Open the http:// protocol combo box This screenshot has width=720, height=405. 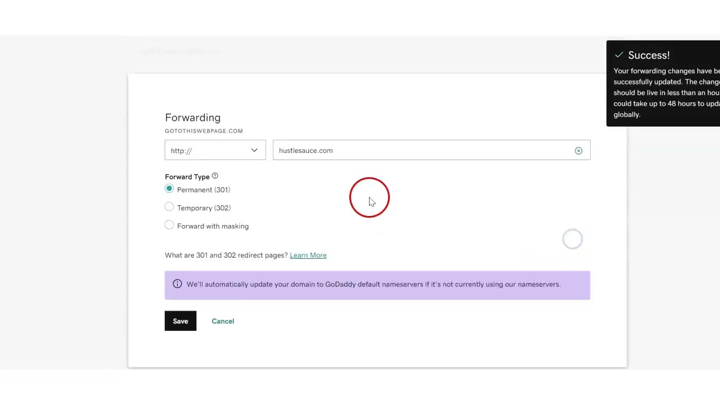(x=208, y=151)
